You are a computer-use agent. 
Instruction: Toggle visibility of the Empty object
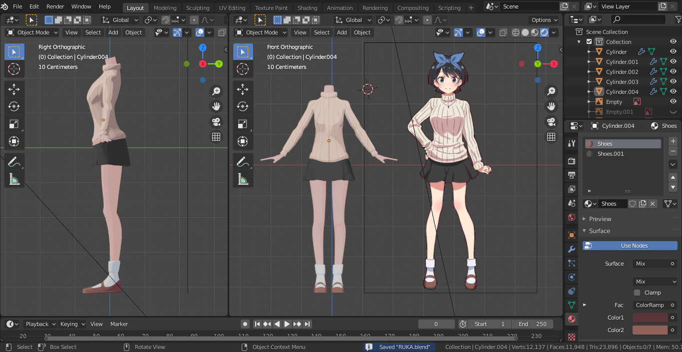[x=673, y=101]
